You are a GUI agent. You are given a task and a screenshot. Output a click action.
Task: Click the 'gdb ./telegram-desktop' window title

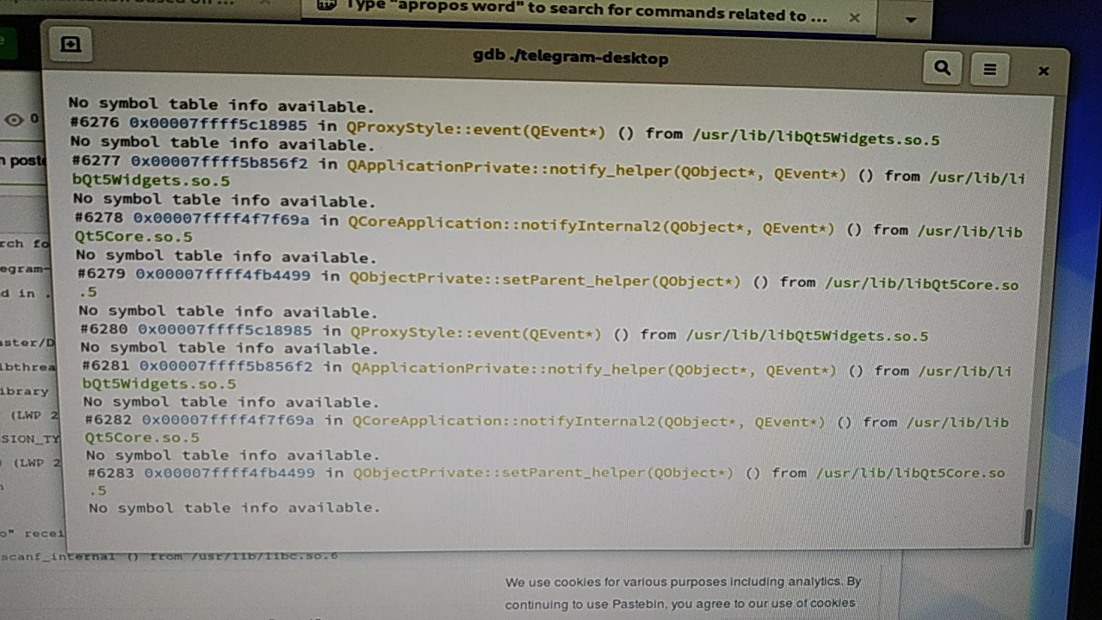pyautogui.click(x=570, y=58)
